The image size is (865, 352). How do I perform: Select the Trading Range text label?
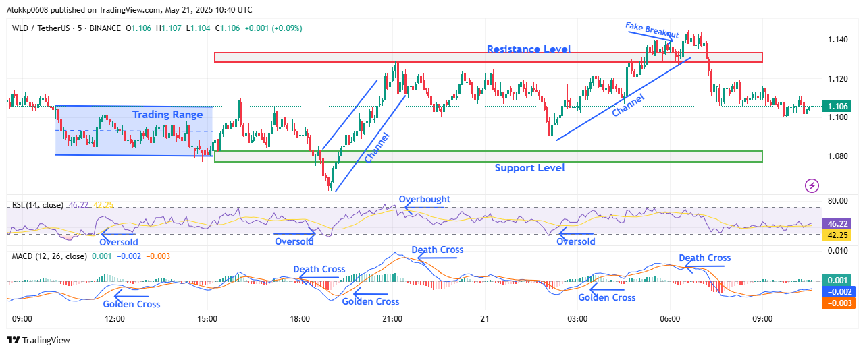coord(167,115)
